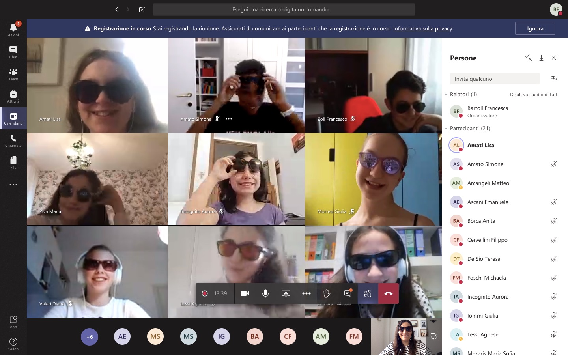Click the Invita qualcuno field

click(x=494, y=79)
